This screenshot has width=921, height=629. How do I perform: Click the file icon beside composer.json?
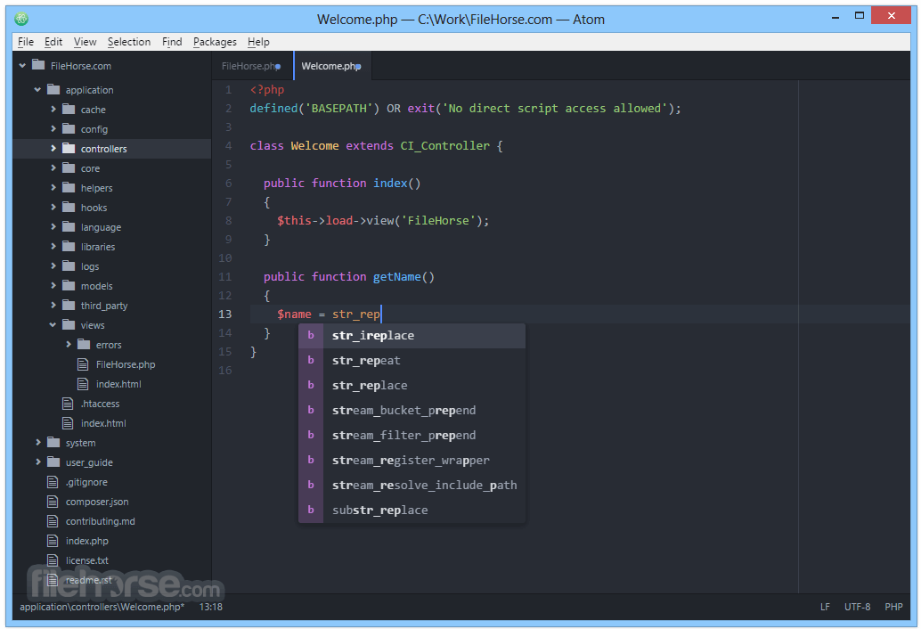(x=53, y=502)
